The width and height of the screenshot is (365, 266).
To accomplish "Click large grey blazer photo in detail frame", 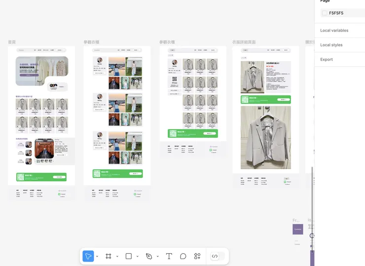I will (265, 137).
